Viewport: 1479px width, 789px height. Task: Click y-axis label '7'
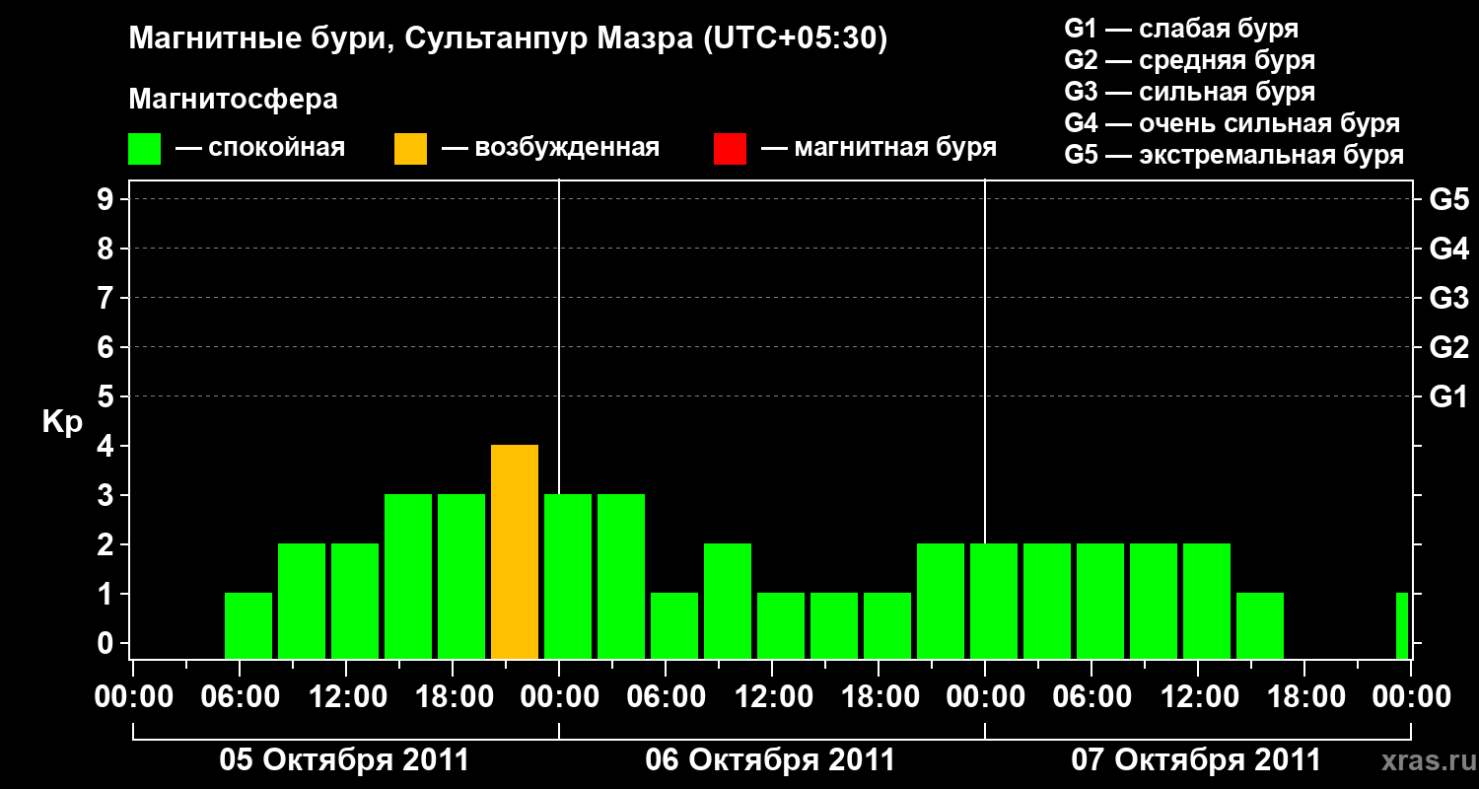click(x=107, y=298)
